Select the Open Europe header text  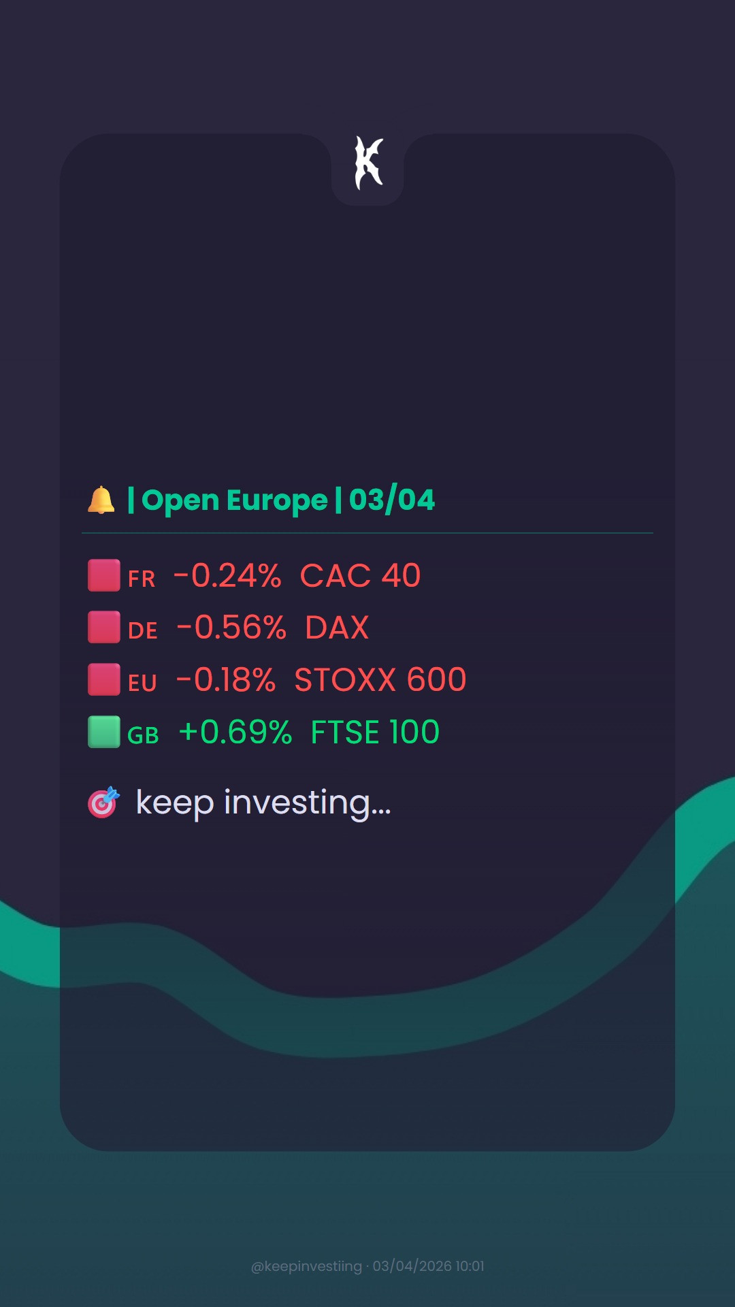pos(235,501)
